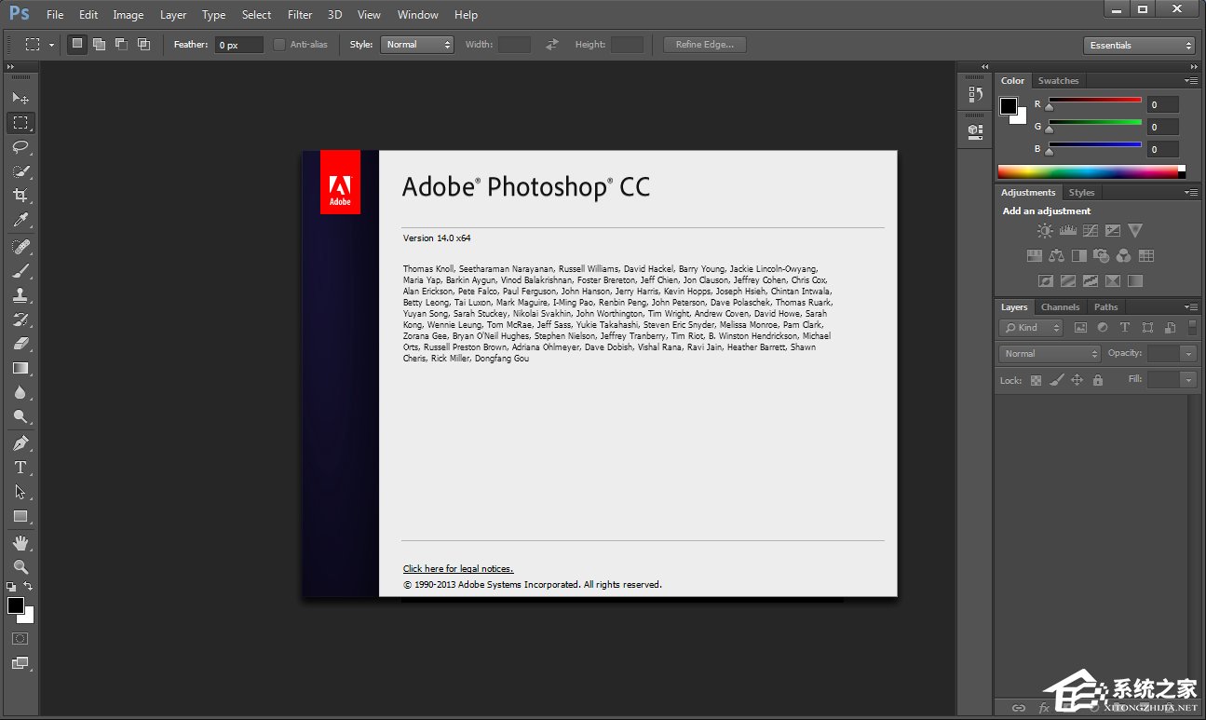Select the Eyedropper tool

pyautogui.click(x=20, y=220)
